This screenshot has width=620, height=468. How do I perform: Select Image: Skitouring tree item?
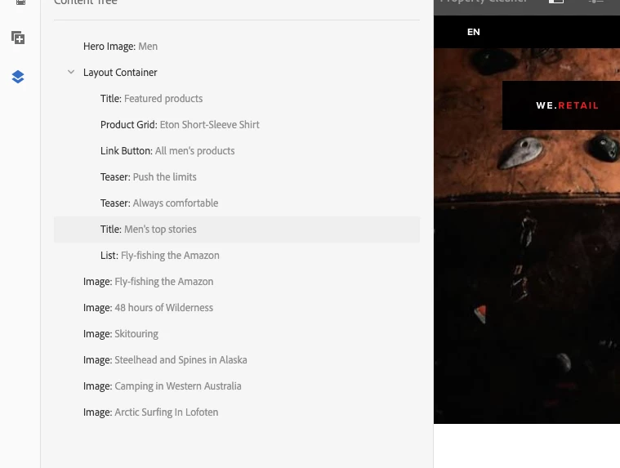pos(236,333)
